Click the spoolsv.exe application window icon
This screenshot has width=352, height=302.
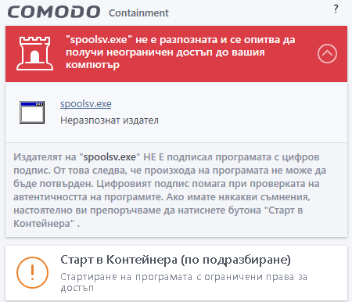click(x=32, y=112)
